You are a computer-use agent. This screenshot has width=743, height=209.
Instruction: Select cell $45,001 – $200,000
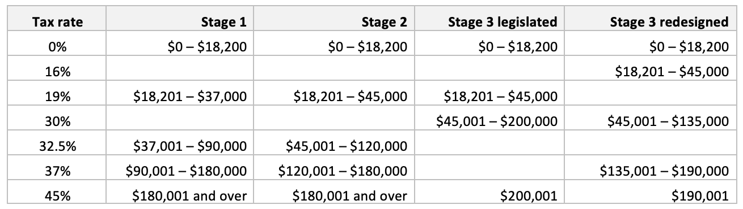(x=497, y=121)
